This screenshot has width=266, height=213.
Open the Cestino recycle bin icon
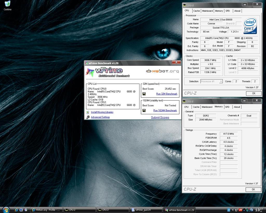(x=8, y=5)
